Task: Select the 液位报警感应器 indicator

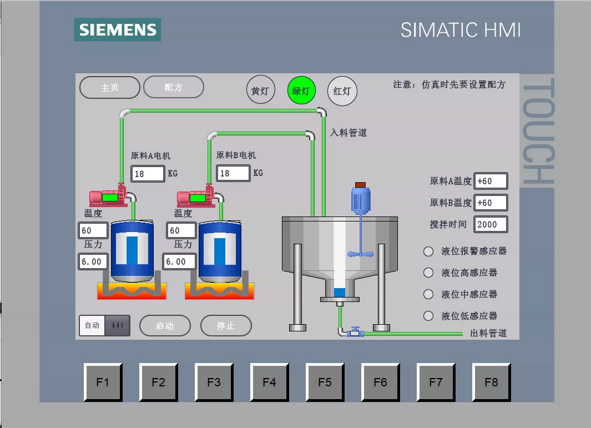Action: point(428,251)
